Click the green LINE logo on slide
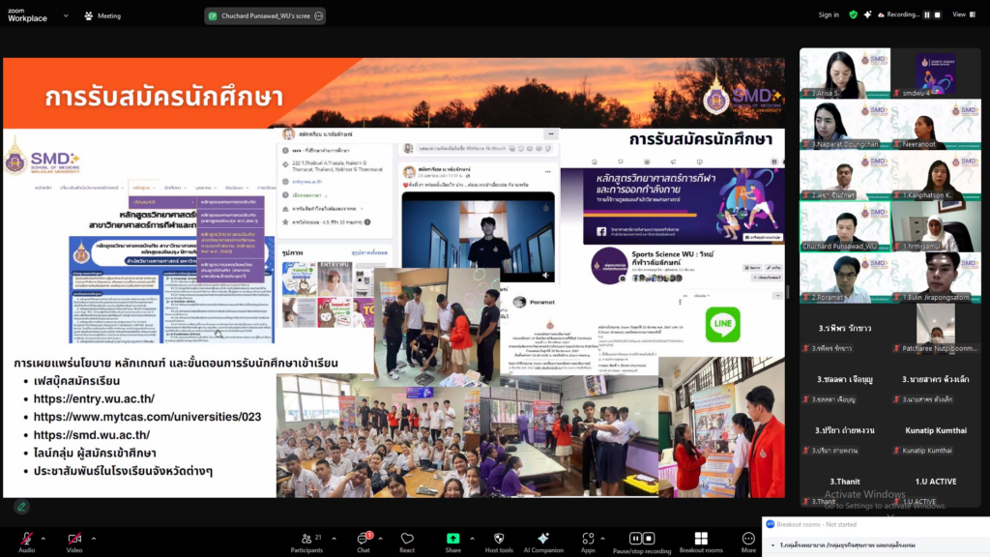 (722, 324)
